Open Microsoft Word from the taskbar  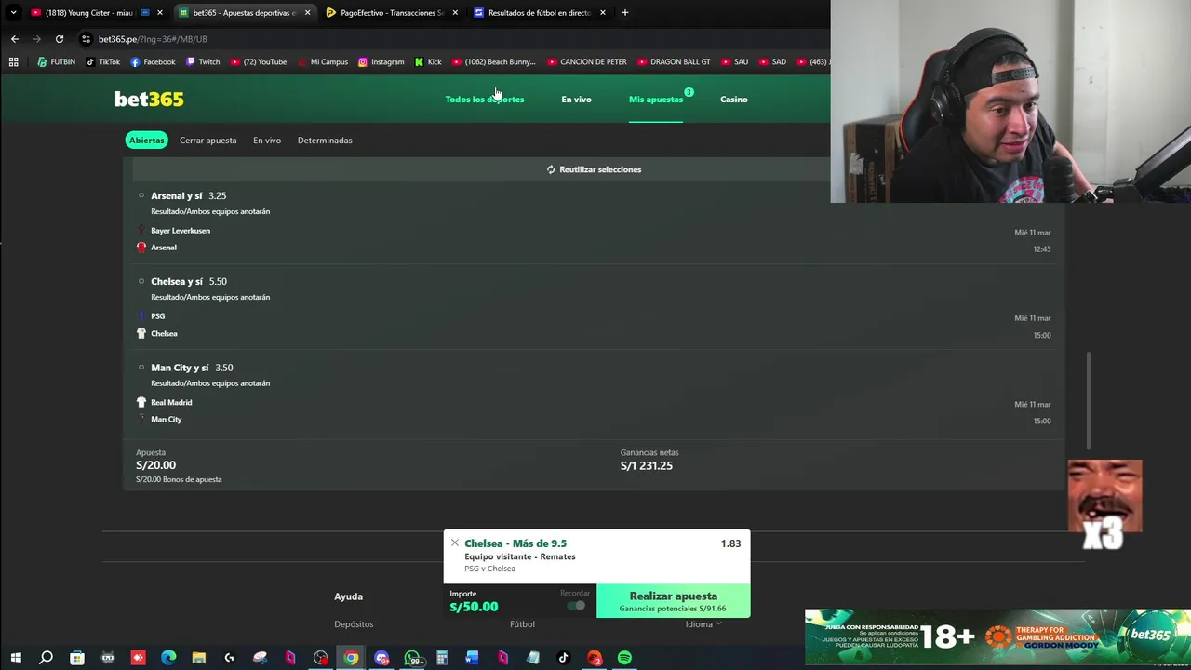[472, 658]
